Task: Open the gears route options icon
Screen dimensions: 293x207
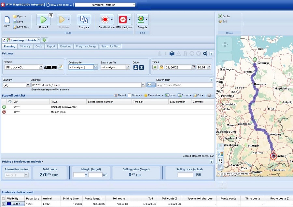Action: [x=205, y=54]
